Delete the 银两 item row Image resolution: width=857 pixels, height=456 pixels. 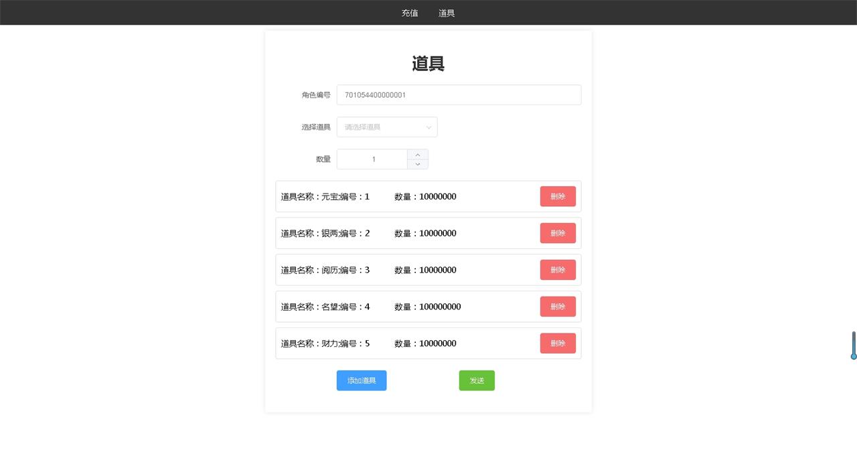558,233
